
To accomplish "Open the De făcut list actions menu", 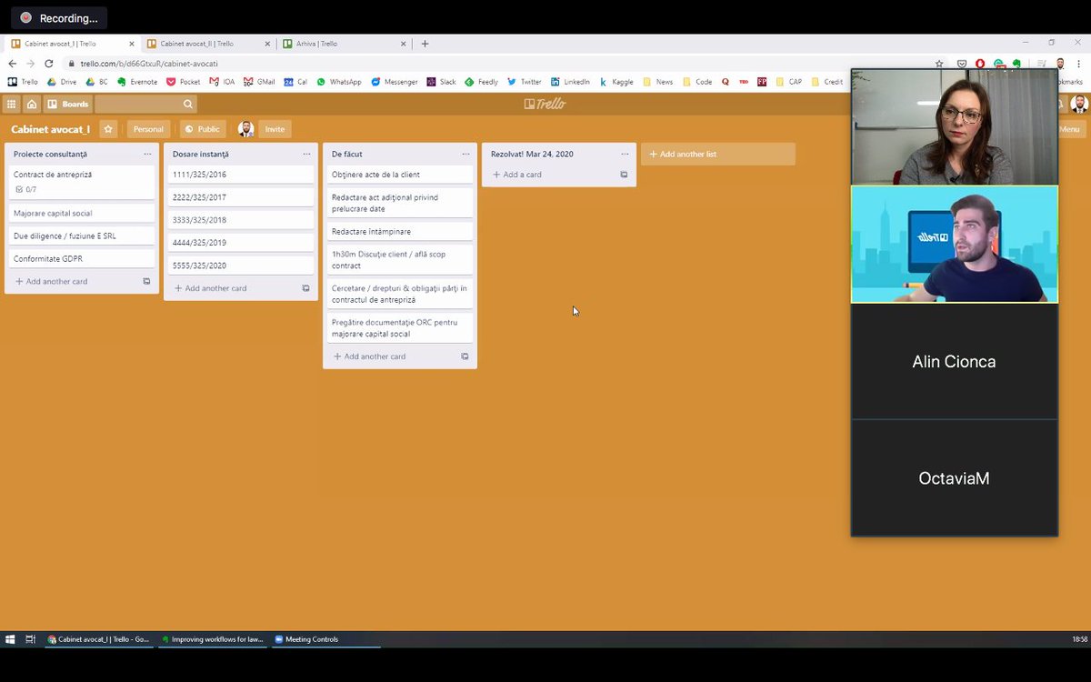I will (465, 154).
